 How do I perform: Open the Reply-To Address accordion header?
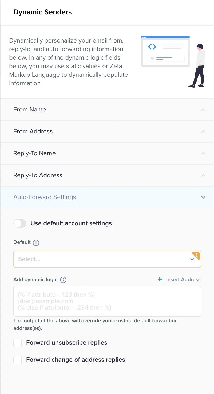pyautogui.click(x=38, y=175)
